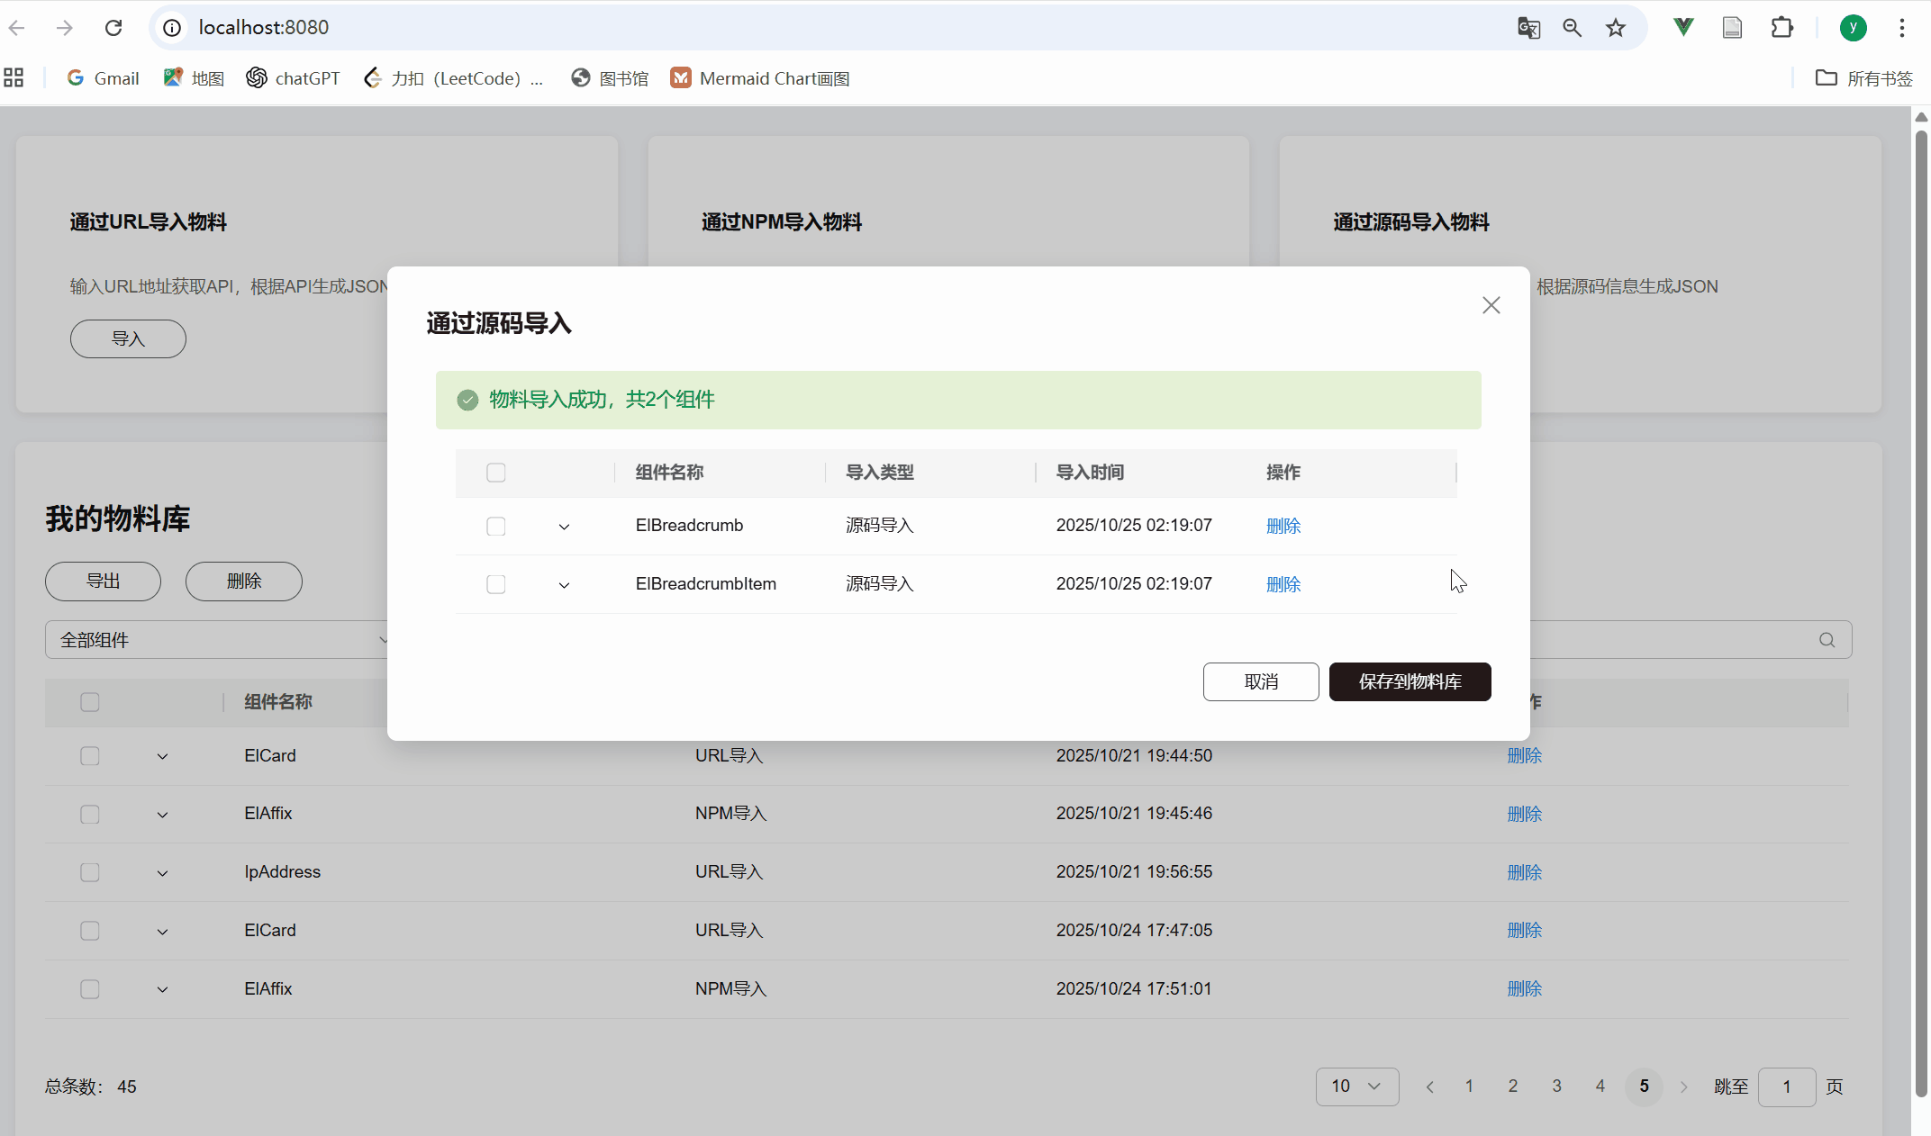Open the 所有书签 bookmarks folder
This screenshot has height=1136, width=1931.
[x=1864, y=78]
